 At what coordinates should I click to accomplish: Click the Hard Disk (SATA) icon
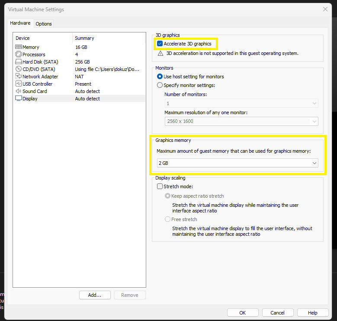coord(19,62)
